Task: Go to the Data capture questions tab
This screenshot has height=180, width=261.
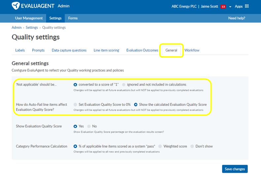Action: click(x=69, y=50)
